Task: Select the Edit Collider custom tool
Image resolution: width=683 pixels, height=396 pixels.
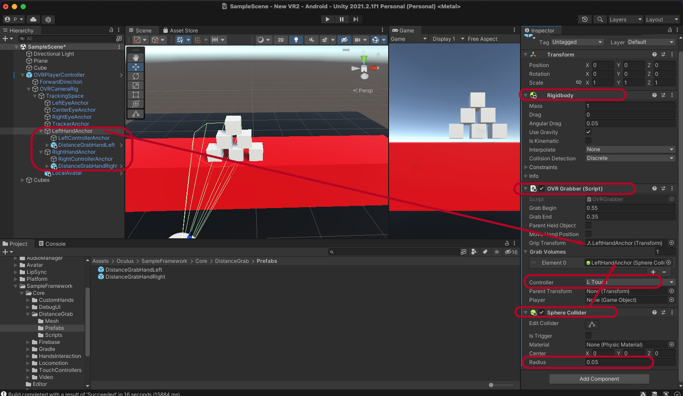Action: pyautogui.click(x=136, y=114)
